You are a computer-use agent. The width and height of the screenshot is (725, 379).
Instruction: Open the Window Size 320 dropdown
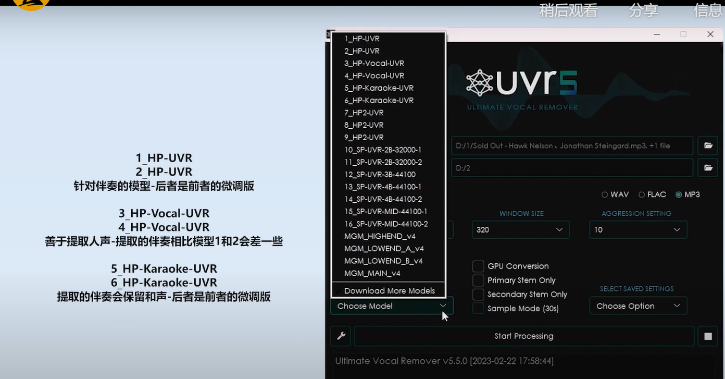[521, 229]
